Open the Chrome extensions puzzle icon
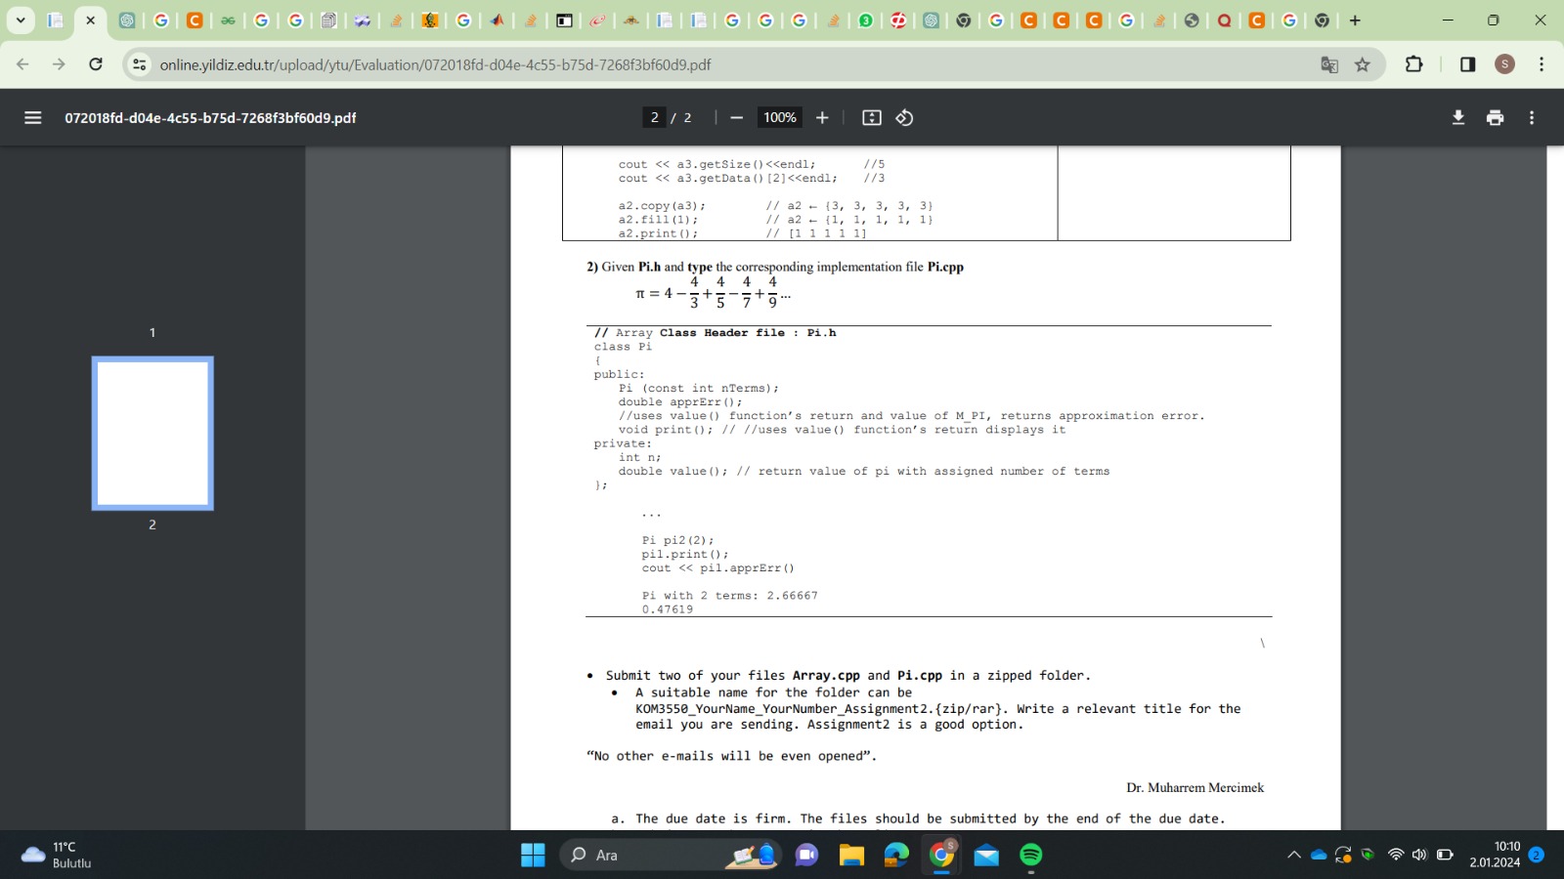The height and width of the screenshot is (879, 1564). (x=1412, y=64)
